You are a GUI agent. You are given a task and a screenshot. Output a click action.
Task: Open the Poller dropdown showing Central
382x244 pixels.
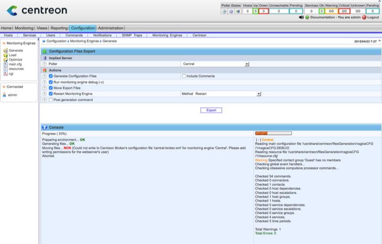pos(247,63)
